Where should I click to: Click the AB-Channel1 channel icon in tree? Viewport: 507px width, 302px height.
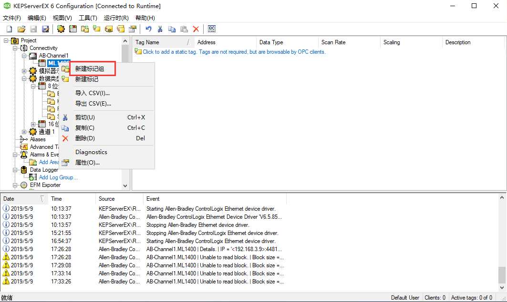point(32,56)
